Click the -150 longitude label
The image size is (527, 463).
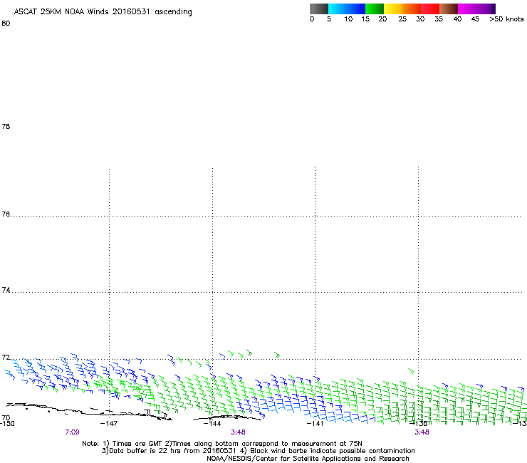(x=7, y=424)
